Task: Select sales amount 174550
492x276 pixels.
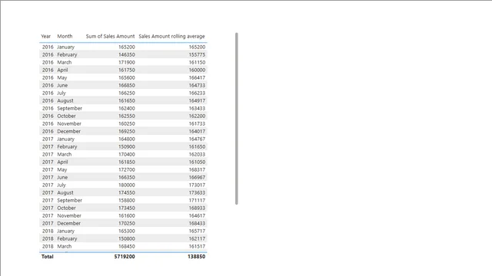Action: [127, 192]
